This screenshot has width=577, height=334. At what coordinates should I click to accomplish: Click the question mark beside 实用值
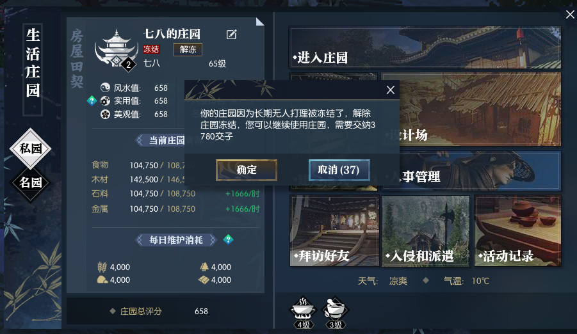pos(92,100)
